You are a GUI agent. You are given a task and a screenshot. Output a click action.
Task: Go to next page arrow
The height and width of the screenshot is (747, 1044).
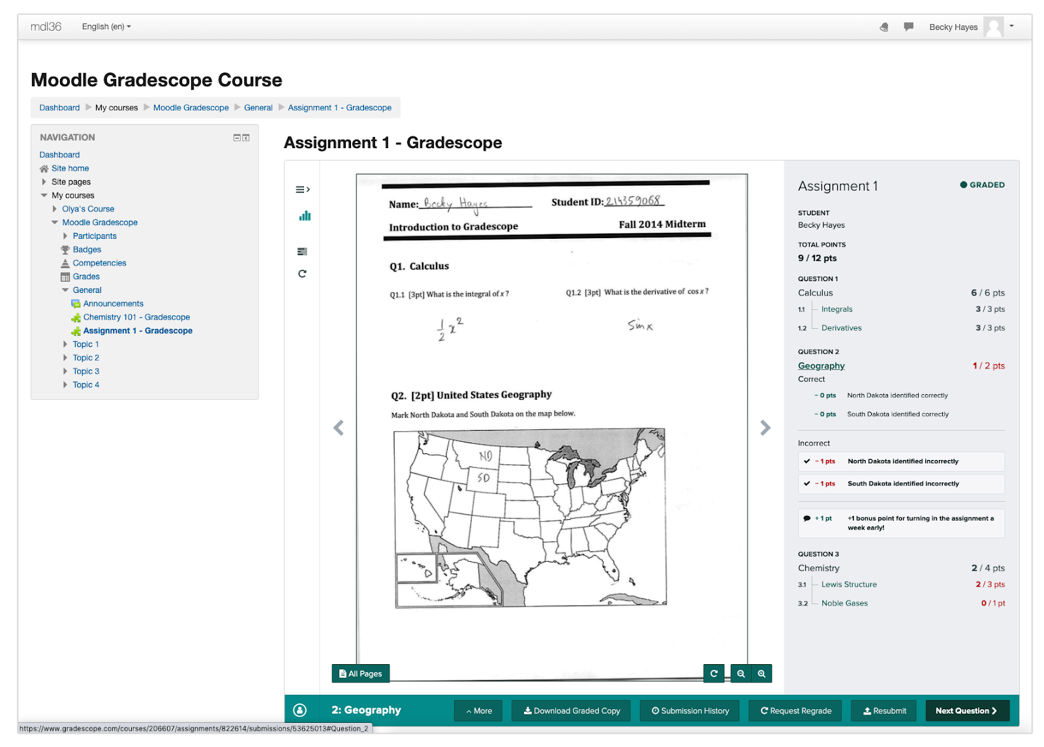pos(765,428)
